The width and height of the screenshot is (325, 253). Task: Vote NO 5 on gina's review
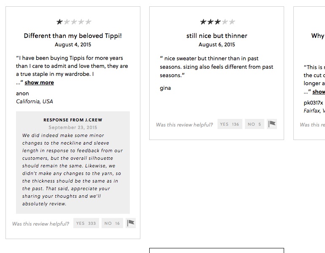pyautogui.click(x=254, y=124)
